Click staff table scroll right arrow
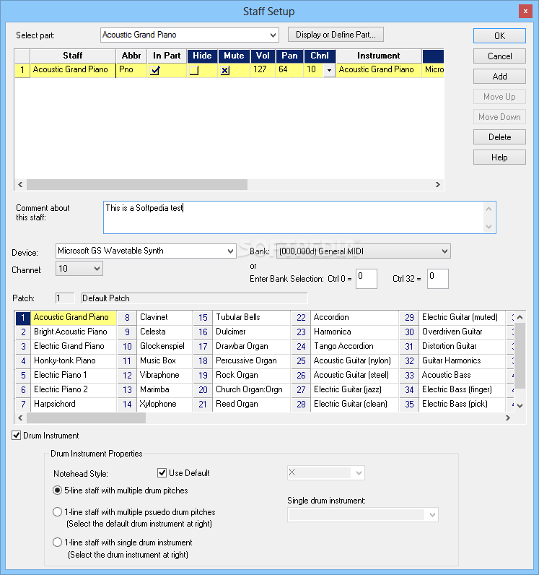539x575 pixels. [x=437, y=184]
